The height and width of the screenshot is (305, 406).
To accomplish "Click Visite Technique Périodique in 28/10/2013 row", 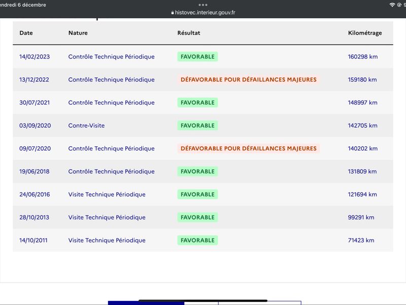I will (x=107, y=218).
